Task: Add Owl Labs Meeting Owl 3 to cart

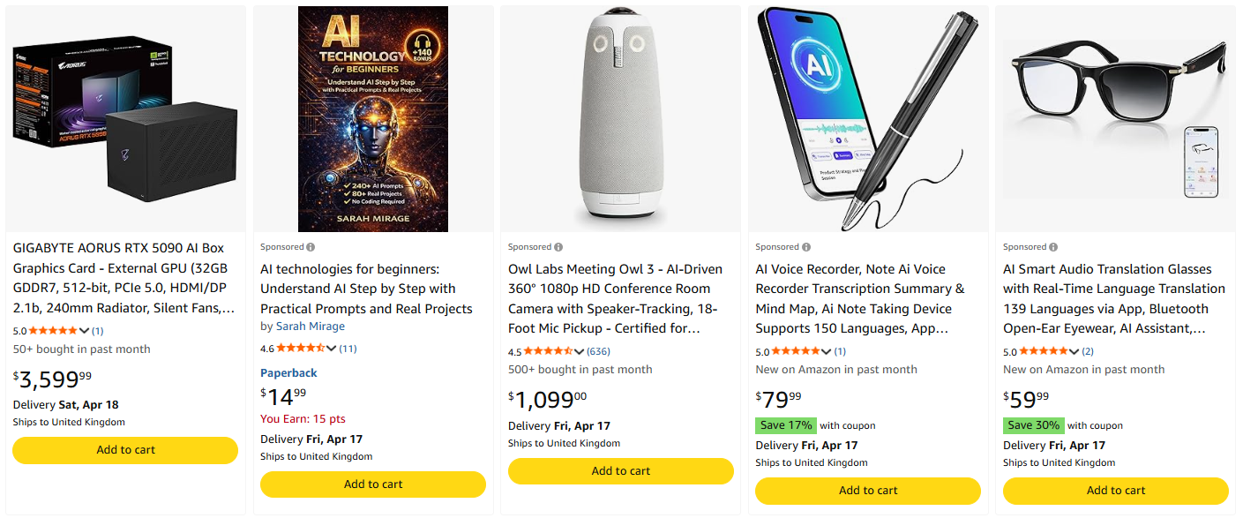Action: [620, 471]
